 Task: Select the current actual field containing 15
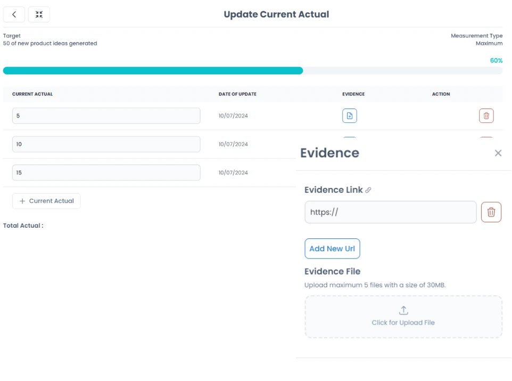coord(106,172)
